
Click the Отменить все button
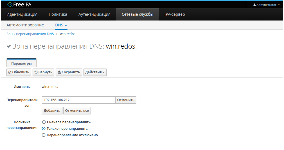(x=77, y=111)
